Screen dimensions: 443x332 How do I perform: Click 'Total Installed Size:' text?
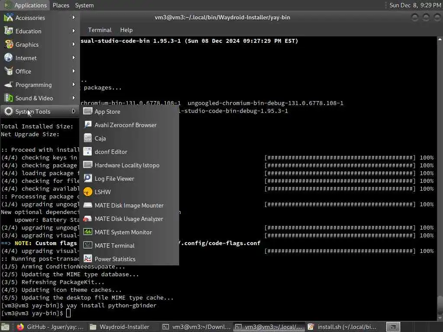37,127
